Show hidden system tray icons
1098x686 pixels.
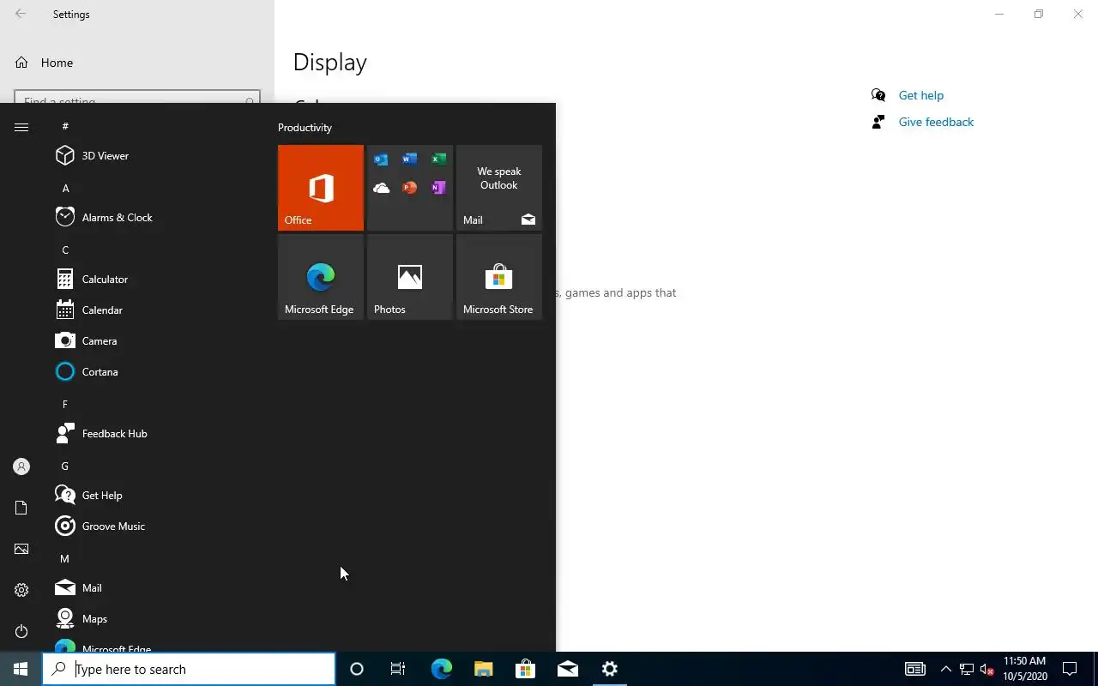[946, 669]
